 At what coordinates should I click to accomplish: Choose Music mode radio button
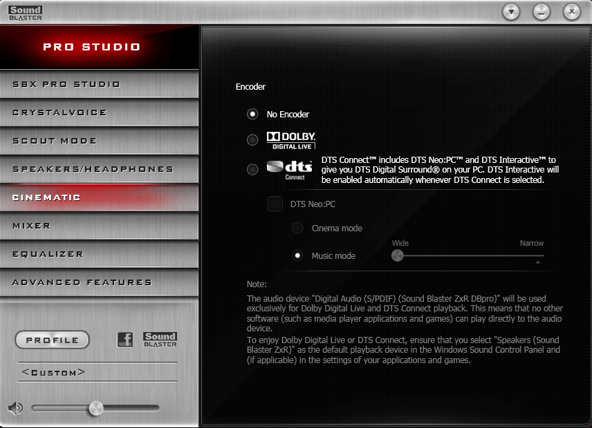coord(297,255)
